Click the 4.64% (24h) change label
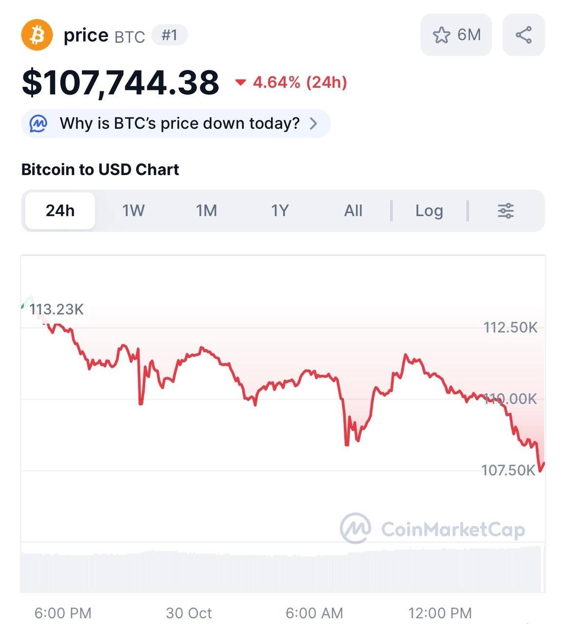Viewport: 566px width, 624px height. [299, 82]
